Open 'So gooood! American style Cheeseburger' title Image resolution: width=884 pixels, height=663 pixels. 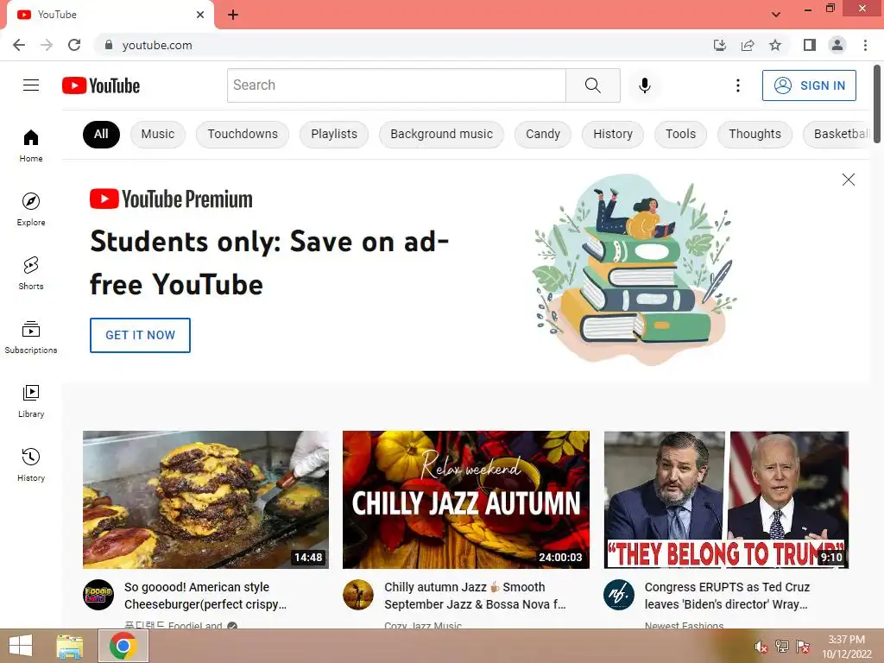pos(205,596)
